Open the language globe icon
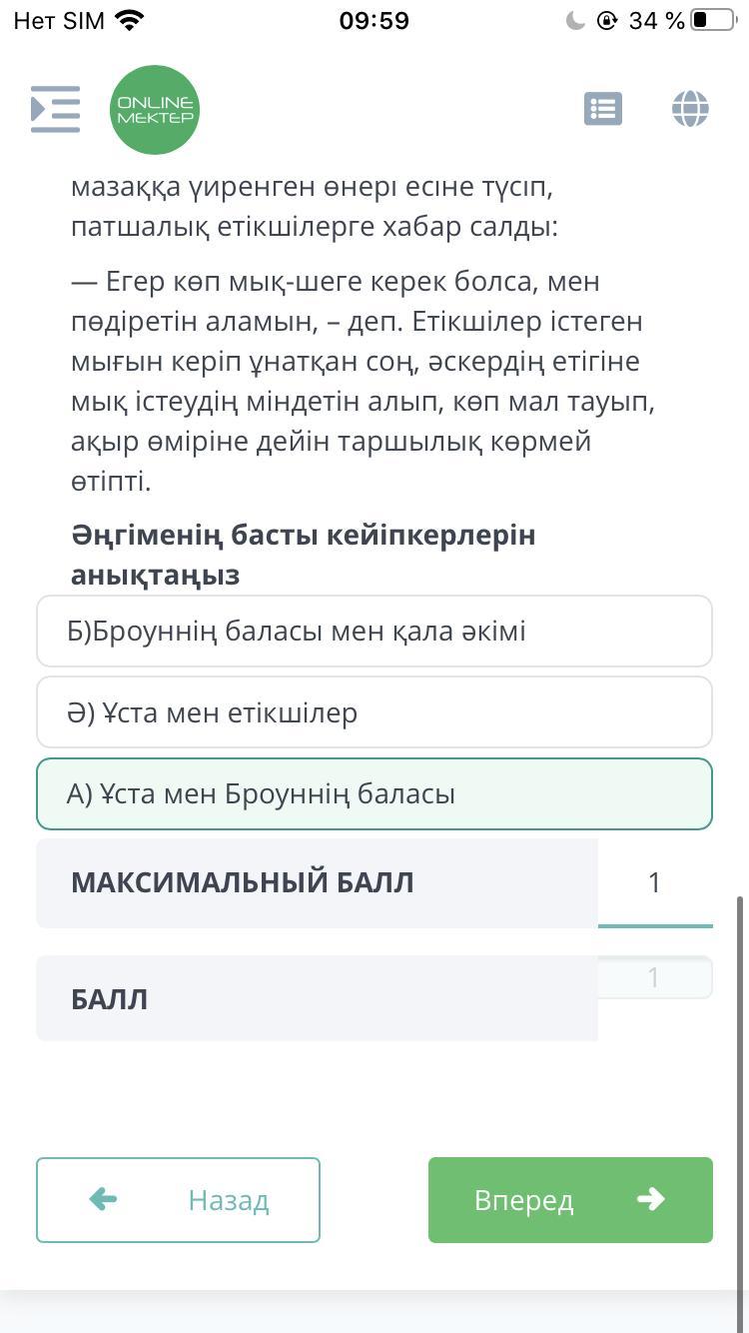The image size is (749, 1333). tap(690, 109)
